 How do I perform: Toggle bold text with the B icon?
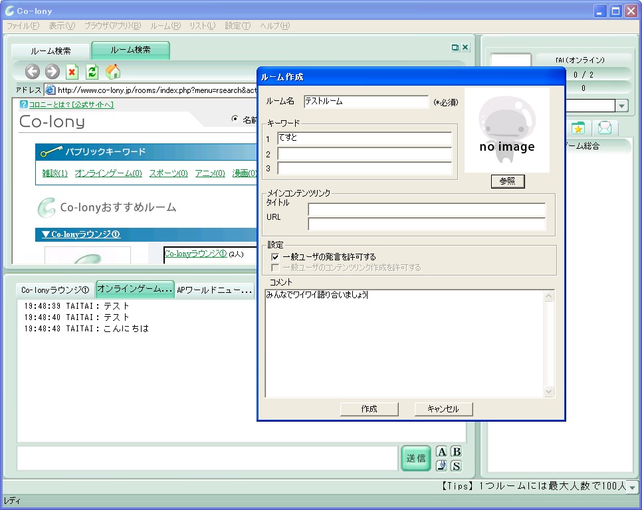click(456, 452)
